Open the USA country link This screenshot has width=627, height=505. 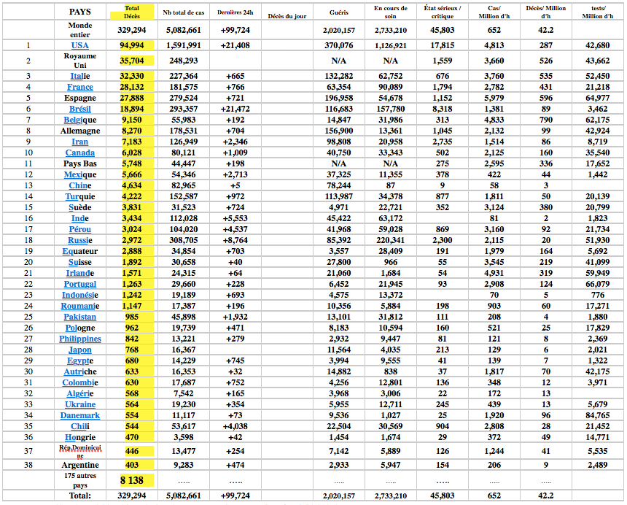pyautogui.click(x=79, y=45)
